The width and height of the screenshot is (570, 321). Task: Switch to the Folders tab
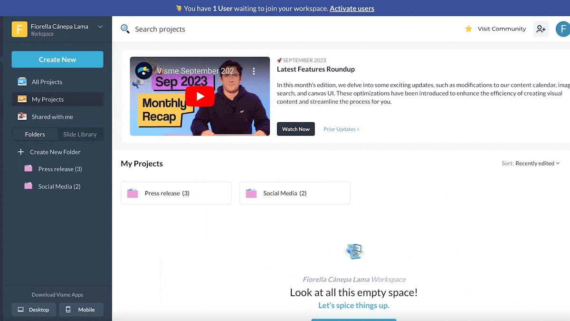pyautogui.click(x=35, y=134)
